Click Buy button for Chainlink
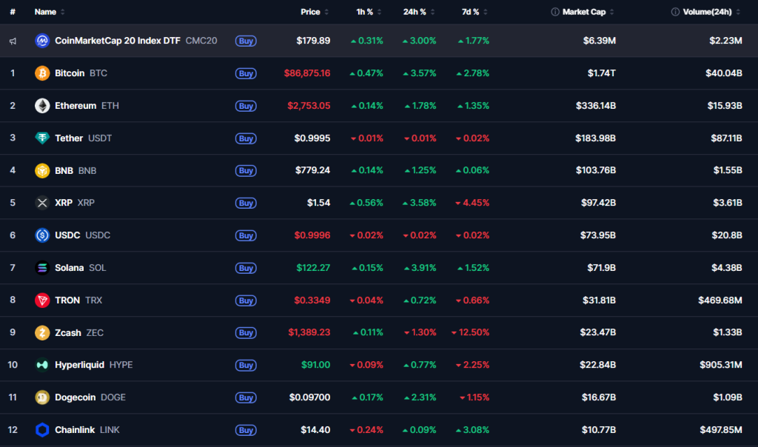This screenshot has height=447, width=758. 246,429
